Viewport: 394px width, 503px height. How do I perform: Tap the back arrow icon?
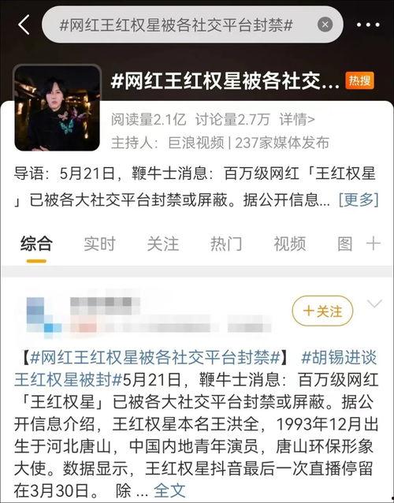pyautogui.click(x=24, y=24)
